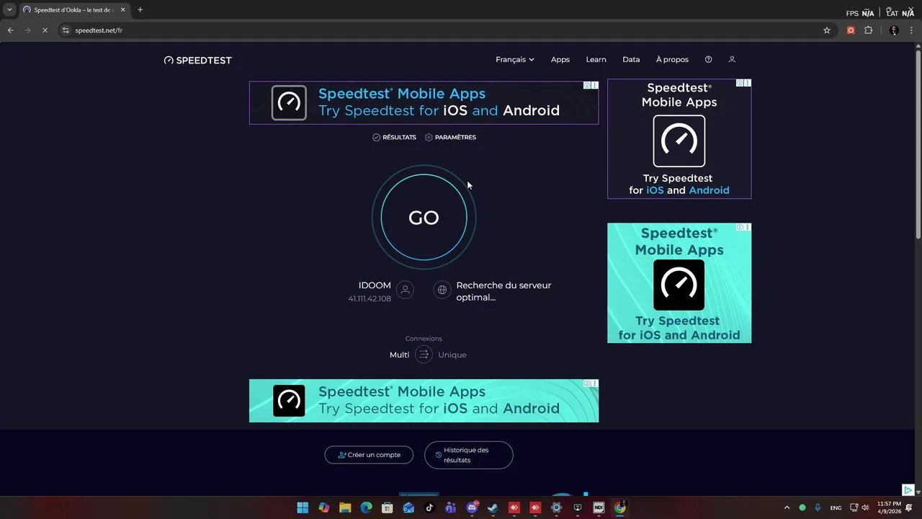Open Teams from taskbar
Image resolution: width=922 pixels, height=519 pixels.
(451, 507)
